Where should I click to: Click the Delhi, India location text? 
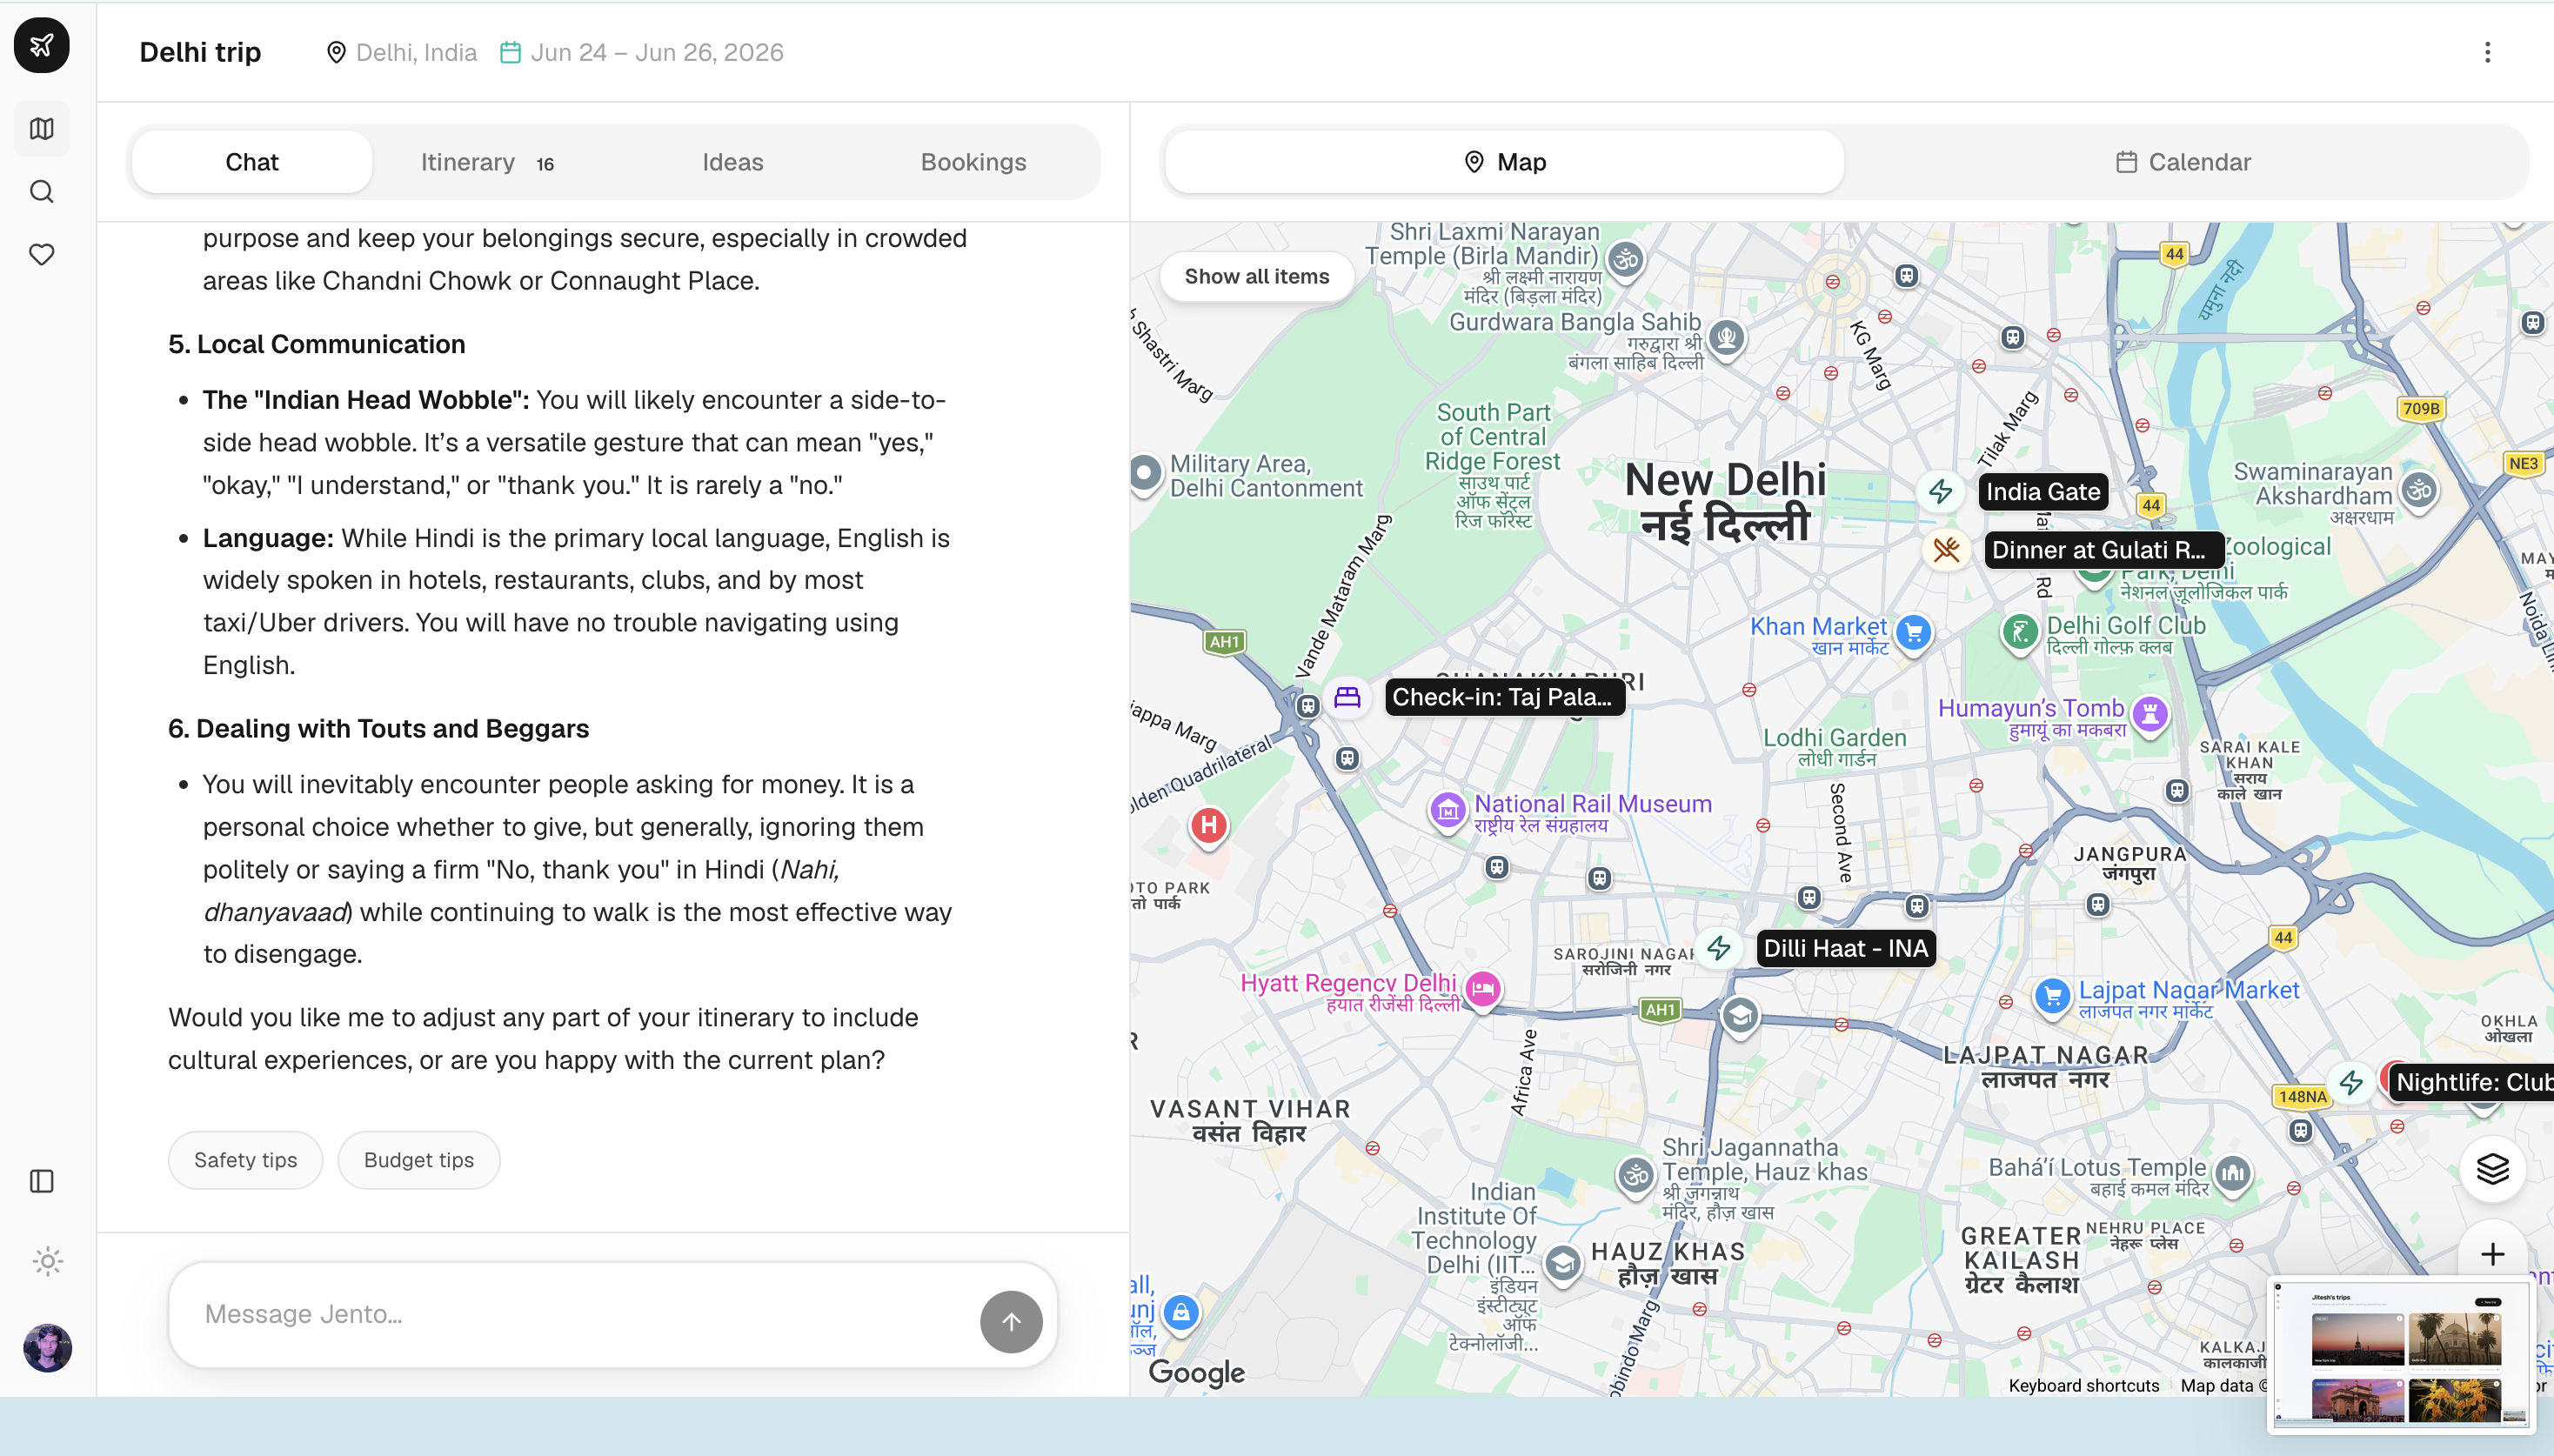pos(416,52)
